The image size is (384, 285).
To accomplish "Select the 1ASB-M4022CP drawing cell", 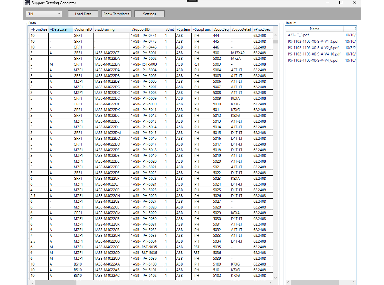I will tap(112, 190).
